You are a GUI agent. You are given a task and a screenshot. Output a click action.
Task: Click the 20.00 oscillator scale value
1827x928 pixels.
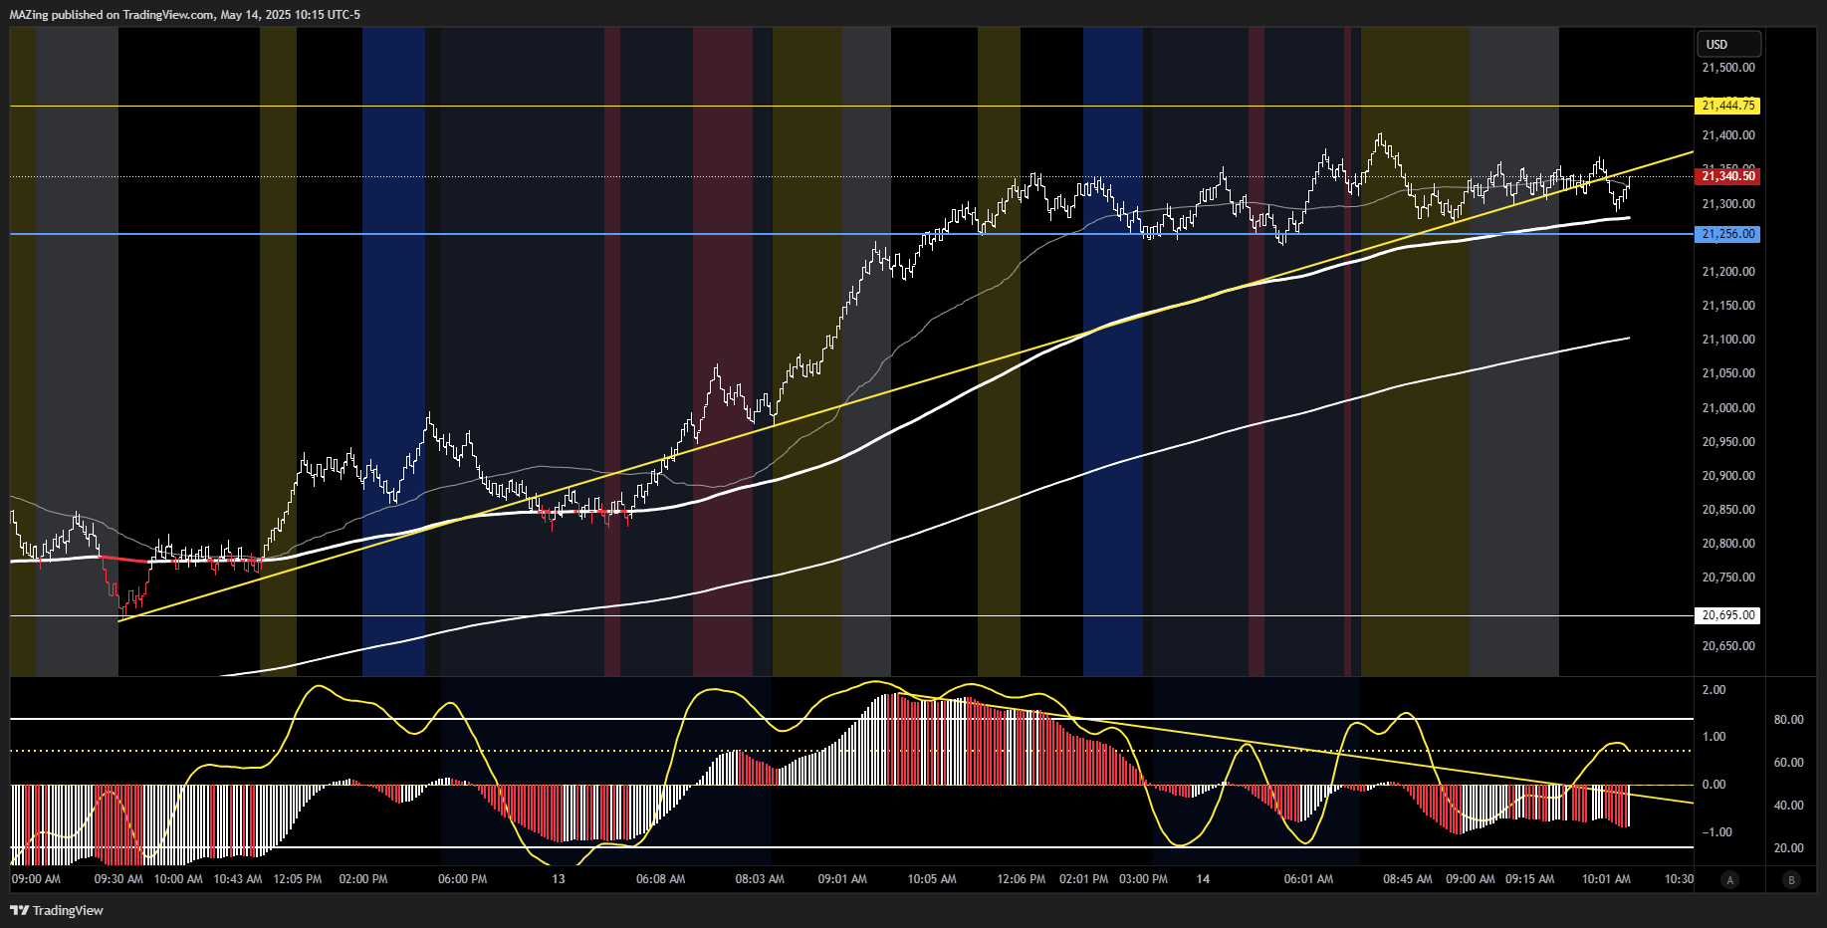click(x=1789, y=848)
